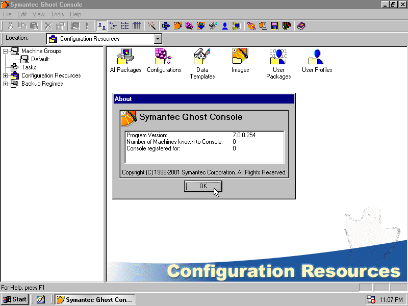
Task: Select Tasks in the tree
Action: [29, 67]
